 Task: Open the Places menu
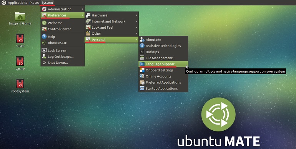[x=34, y=3]
